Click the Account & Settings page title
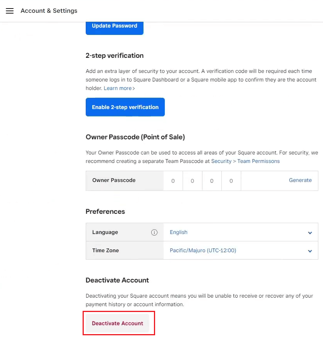 (x=49, y=11)
